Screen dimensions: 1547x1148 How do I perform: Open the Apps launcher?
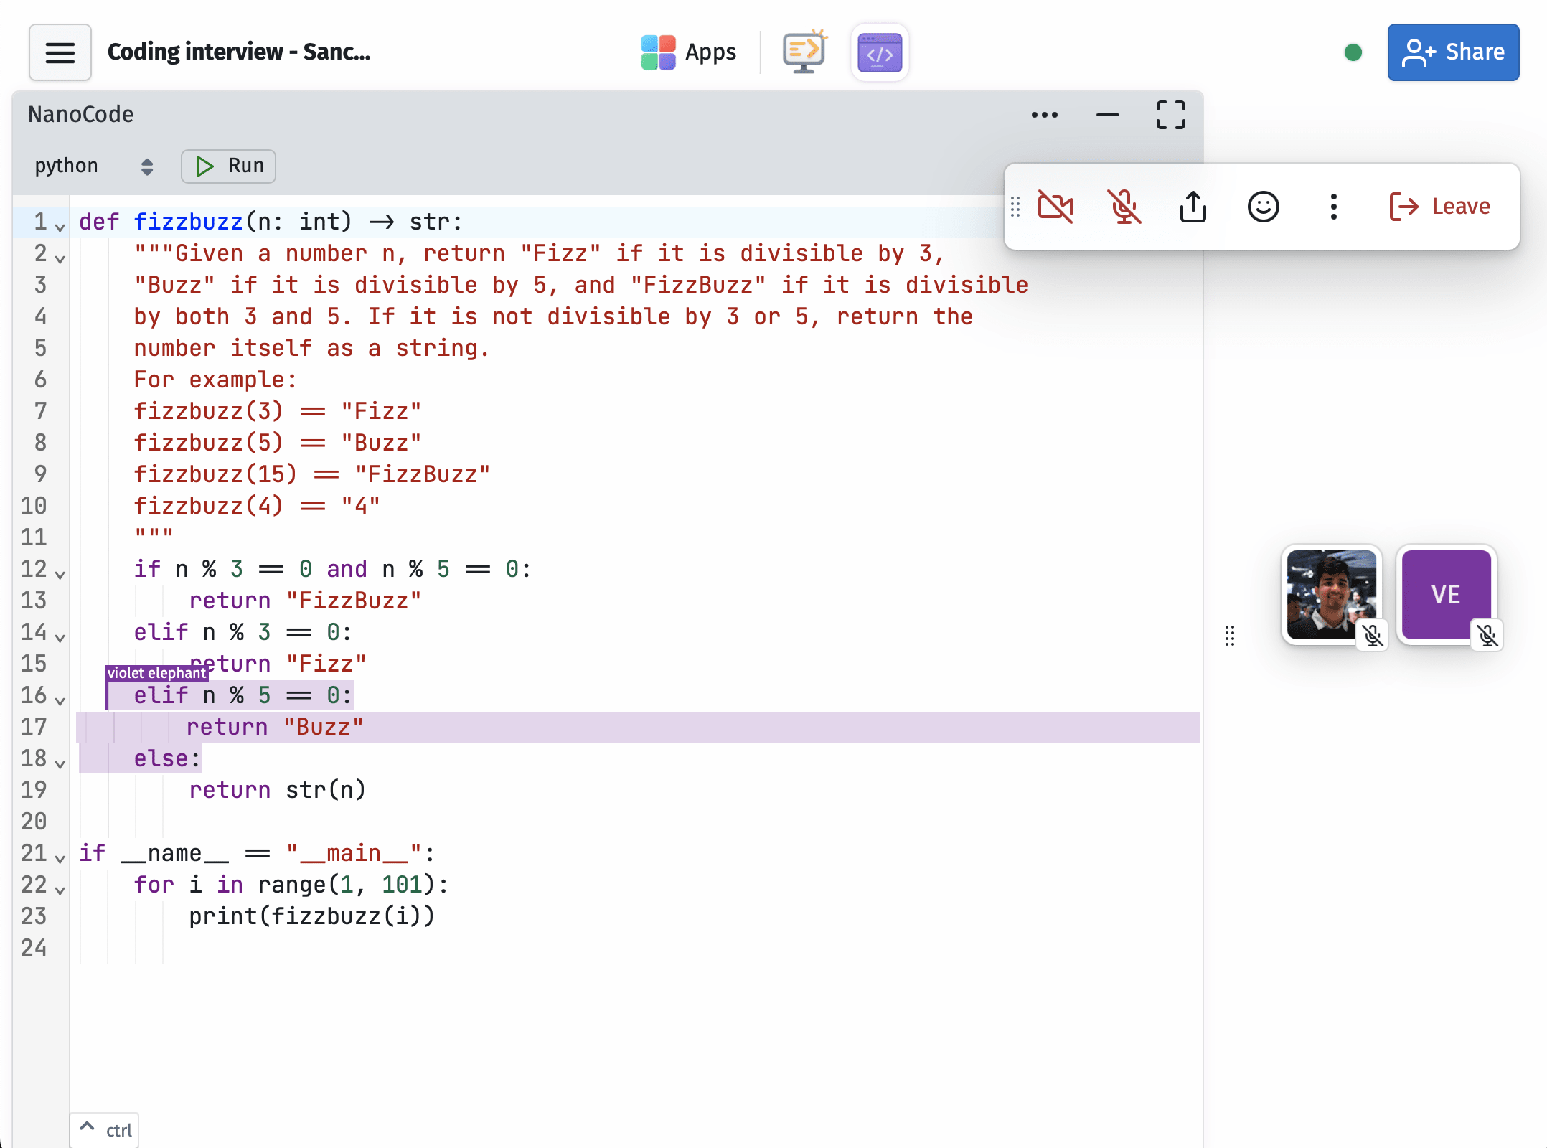688,52
